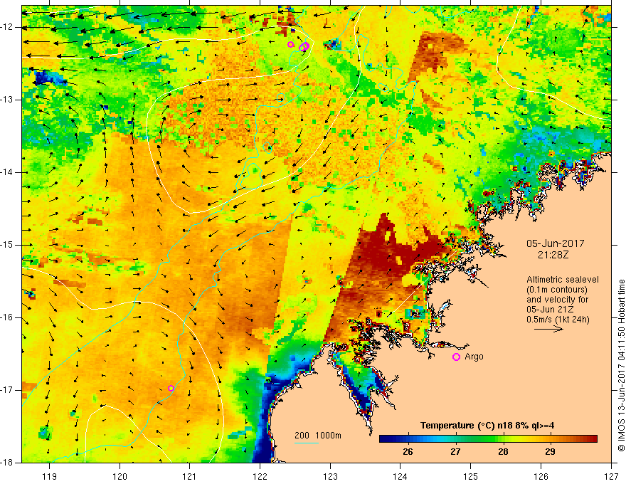Click the latitude axis label '-14'
Screen dimensions: 626x484
point(7,172)
